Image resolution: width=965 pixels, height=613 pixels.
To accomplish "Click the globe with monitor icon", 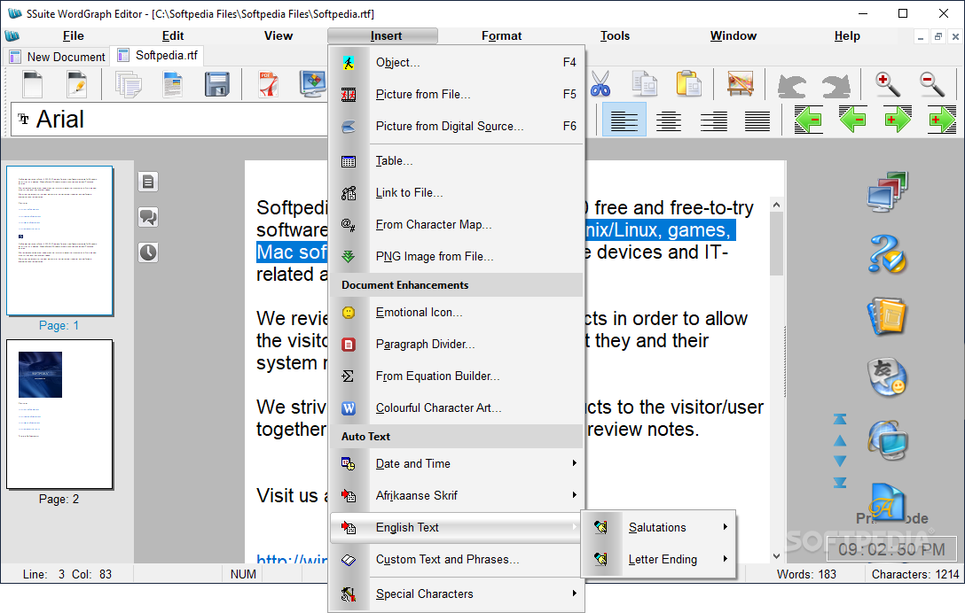I will [x=888, y=440].
